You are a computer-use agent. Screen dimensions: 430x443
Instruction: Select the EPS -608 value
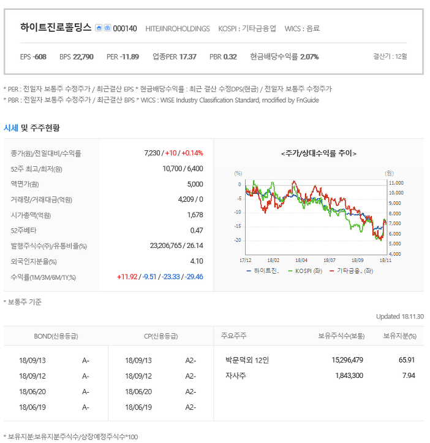coord(33,57)
